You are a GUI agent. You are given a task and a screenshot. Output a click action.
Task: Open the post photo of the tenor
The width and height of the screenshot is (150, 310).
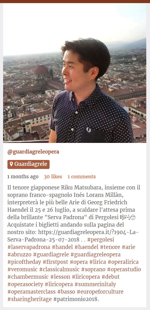click(x=75, y=73)
